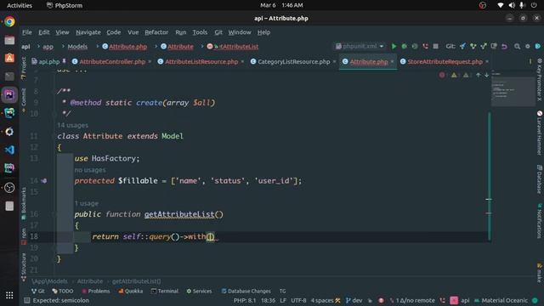The height and width of the screenshot is (306, 544).
Task: Click the red error indicator in editor
Action: pos(442,75)
